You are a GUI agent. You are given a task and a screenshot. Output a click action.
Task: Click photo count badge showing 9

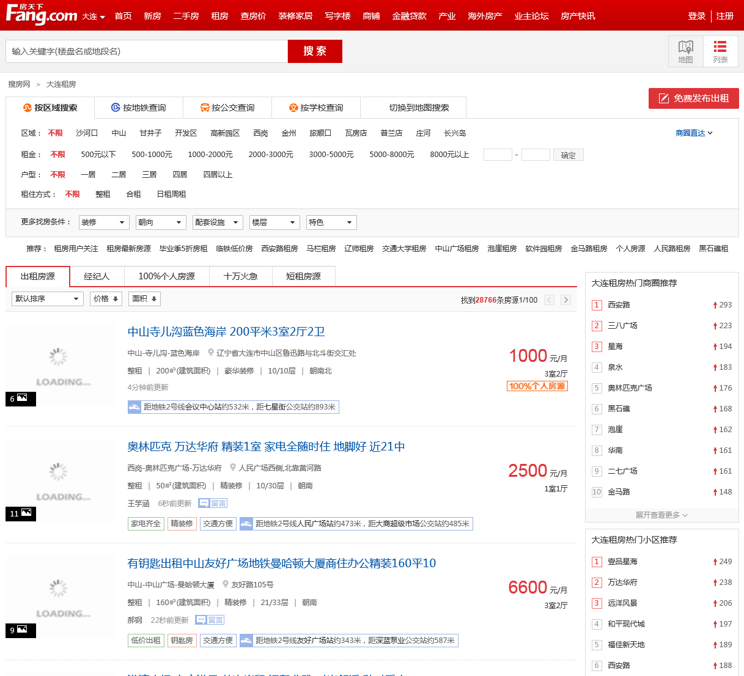(21, 630)
